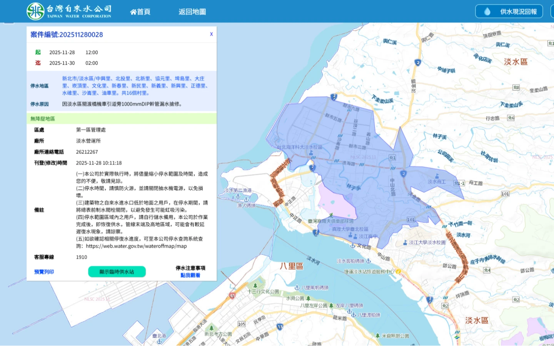Screen dimensions: 554x346
Task: Close the case details panel
Action: (x=211, y=34)
